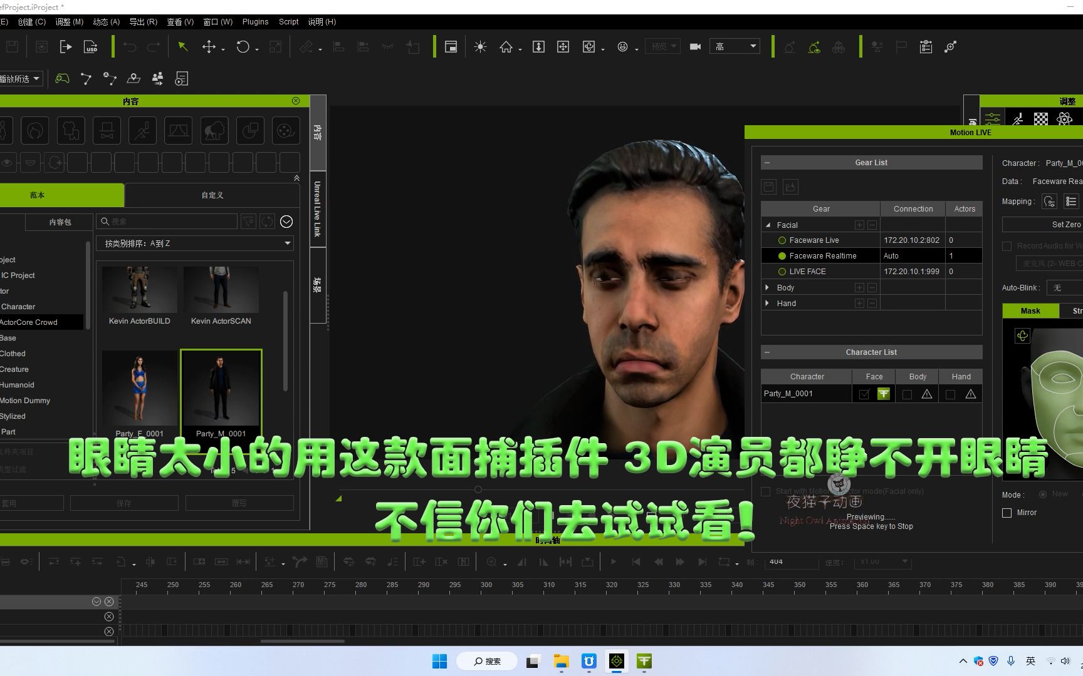The width and height of the screenshot is (1083, 676).
Task: Switch to the Mask tab
Action: coord(1030,310)
